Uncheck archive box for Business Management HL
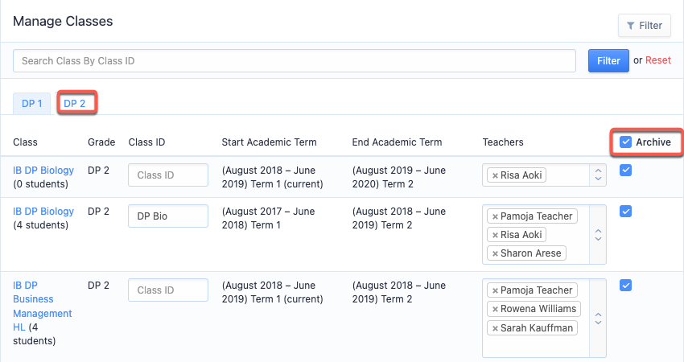 tap(625, 286)
